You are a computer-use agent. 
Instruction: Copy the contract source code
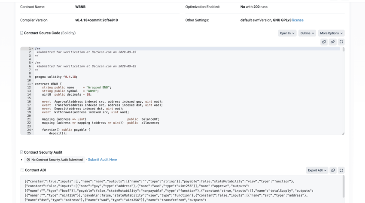pos(324,42)
